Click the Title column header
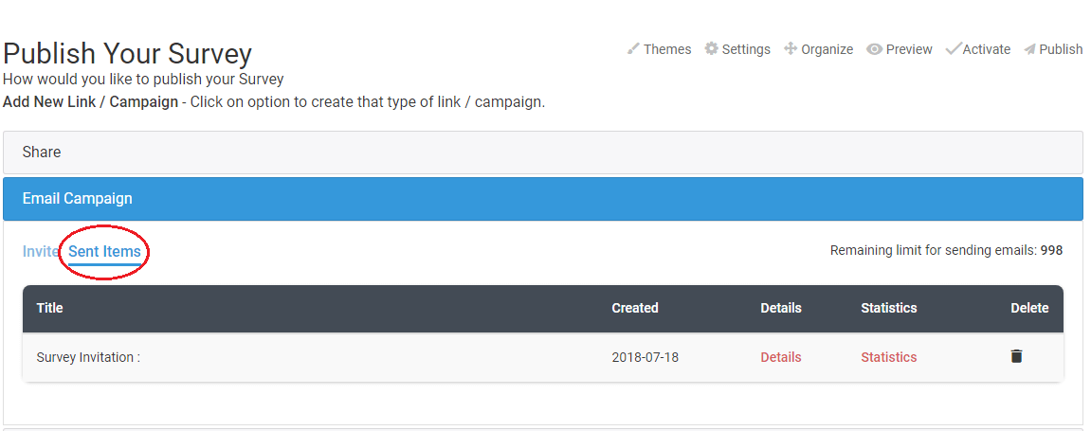Viewport: 1091px width, 431px height. point(49,308)
